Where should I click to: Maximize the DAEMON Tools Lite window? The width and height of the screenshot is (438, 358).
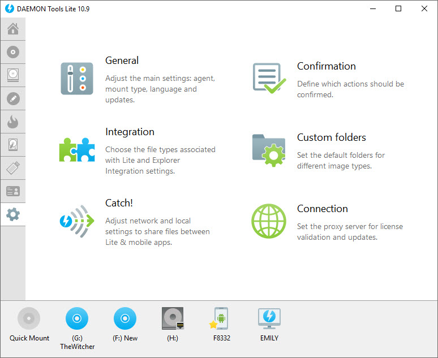pos(398,8)
